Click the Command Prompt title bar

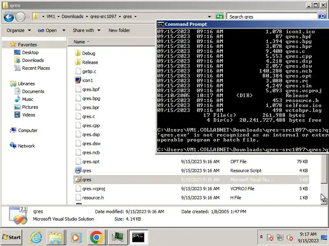[243, 24]
